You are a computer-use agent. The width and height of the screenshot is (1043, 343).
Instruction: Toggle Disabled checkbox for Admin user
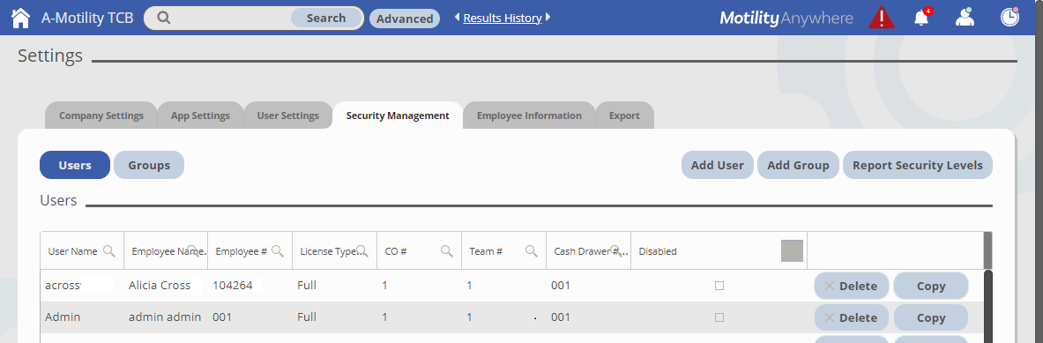[719, 317]
